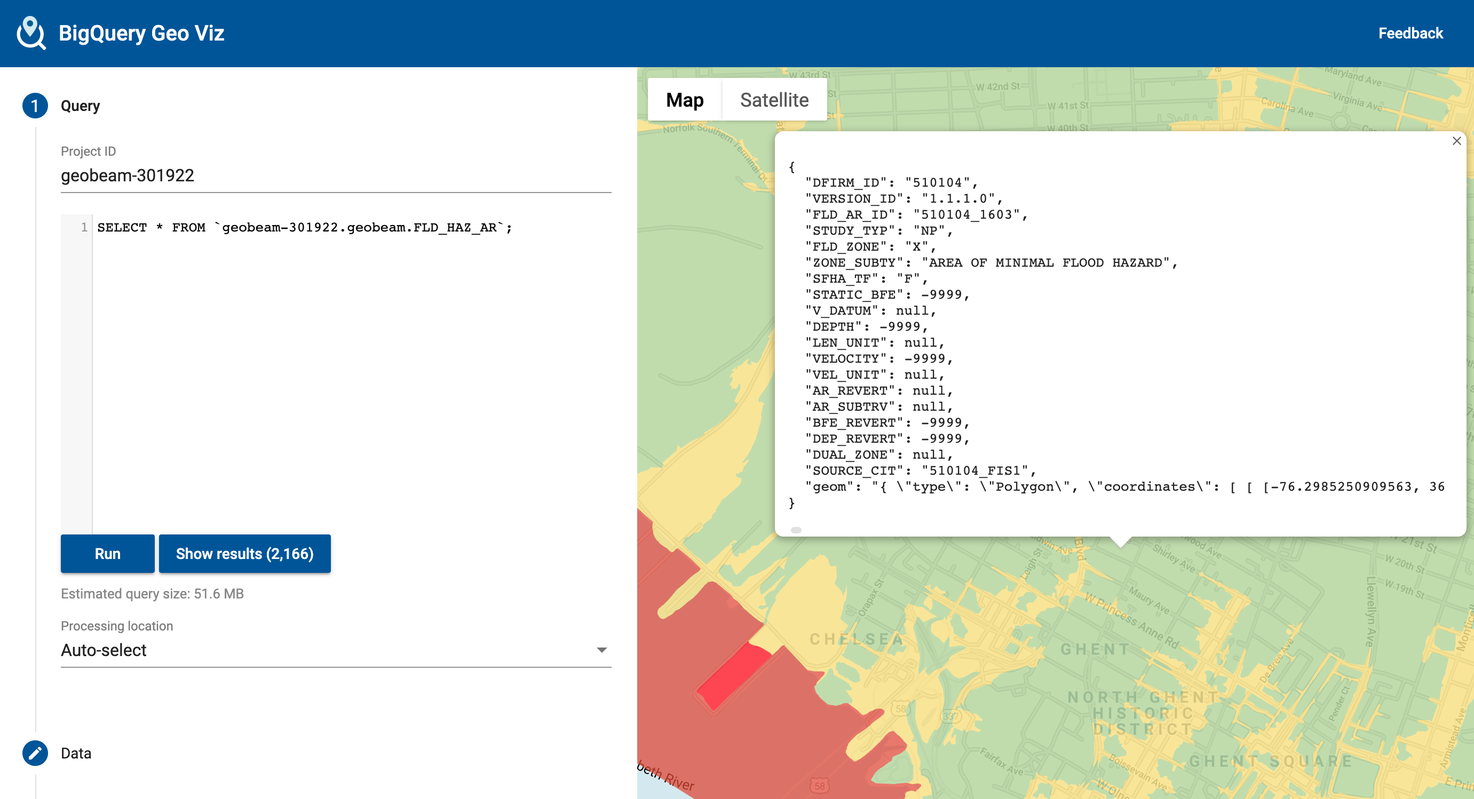This screenshot has width=1474, height=799.
Task: Click the Query step number icon
Action: [x=35, y=106]
